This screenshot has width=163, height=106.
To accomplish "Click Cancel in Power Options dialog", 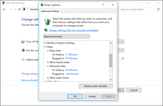I will pyautogui.click(x=92, y=96).
